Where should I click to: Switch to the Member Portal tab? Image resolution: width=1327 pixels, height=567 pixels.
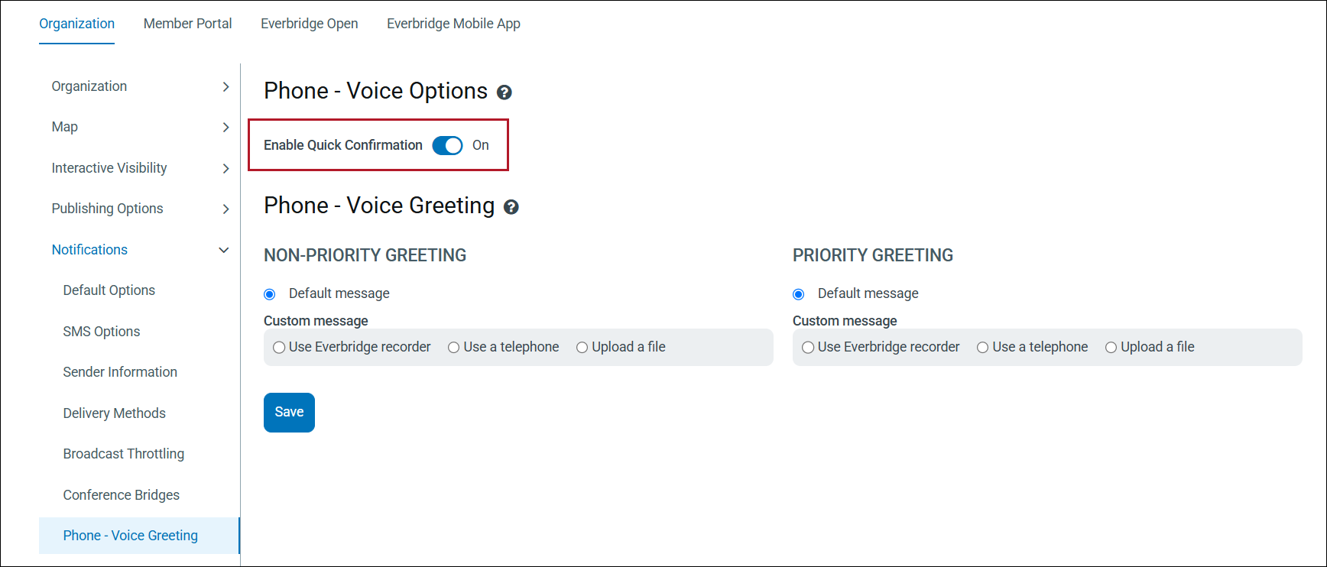click(x=187, y=24)
